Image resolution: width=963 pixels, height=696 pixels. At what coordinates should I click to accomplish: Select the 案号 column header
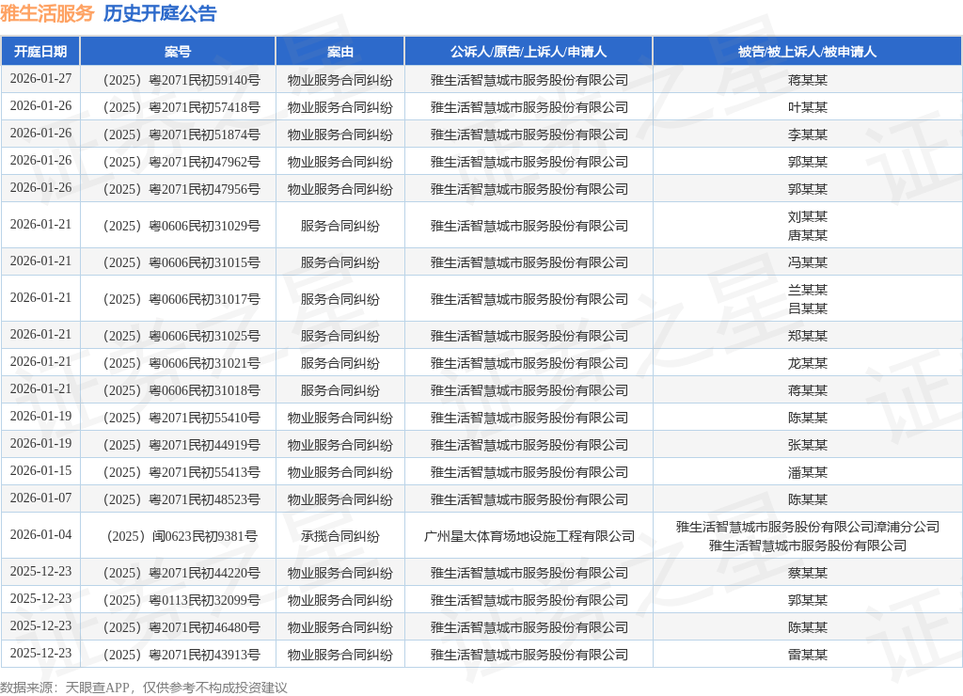tap(178, 52)
